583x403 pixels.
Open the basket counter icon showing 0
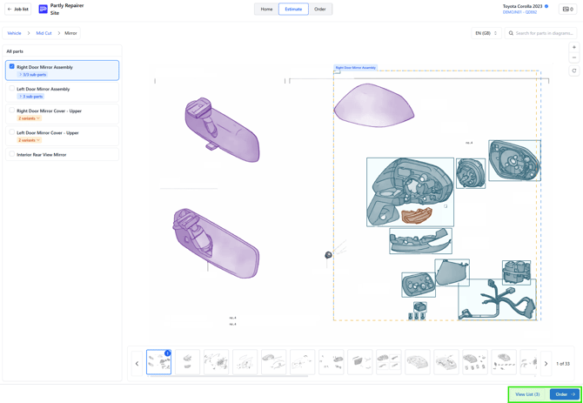[567, 9]
